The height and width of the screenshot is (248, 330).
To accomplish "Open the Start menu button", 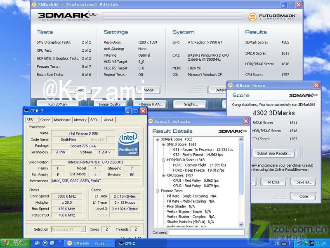I will (x=15, y=243).
